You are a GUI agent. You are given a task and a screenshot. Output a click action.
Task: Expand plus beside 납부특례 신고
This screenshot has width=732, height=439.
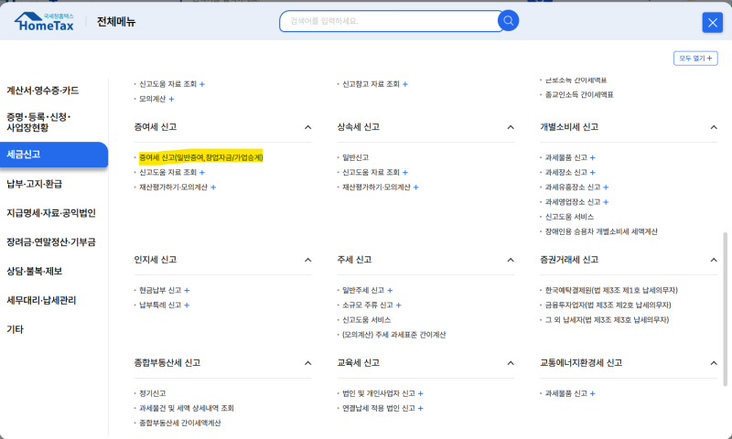pos(187,305)
